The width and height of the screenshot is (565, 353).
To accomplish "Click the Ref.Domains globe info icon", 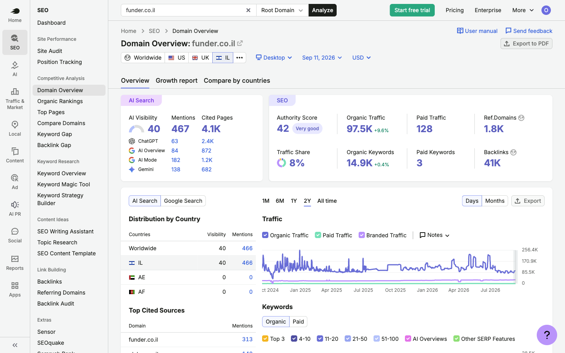I will pos(521,118).
